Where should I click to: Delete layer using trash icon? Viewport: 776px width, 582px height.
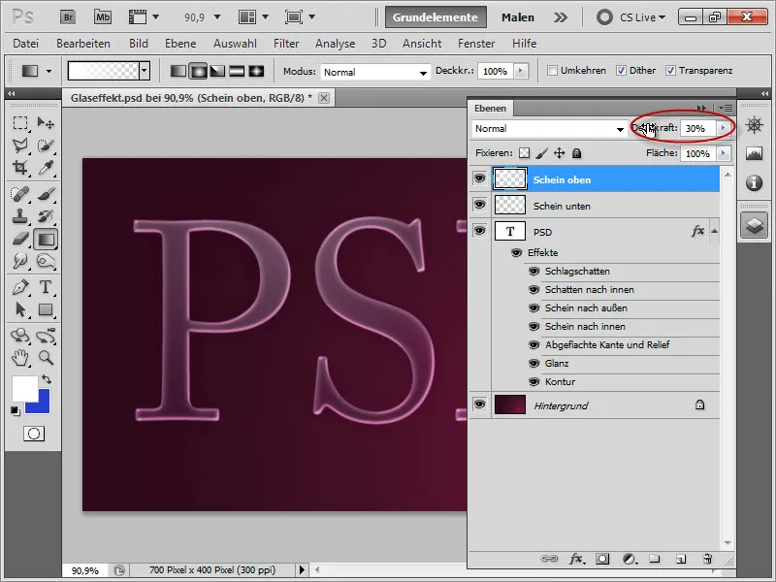[x=707, y=560]
